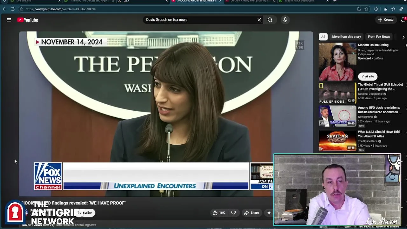Open What NASA Should Have Told thumbnail
This screenshot has width=407, height=229.
coord(337,140)
